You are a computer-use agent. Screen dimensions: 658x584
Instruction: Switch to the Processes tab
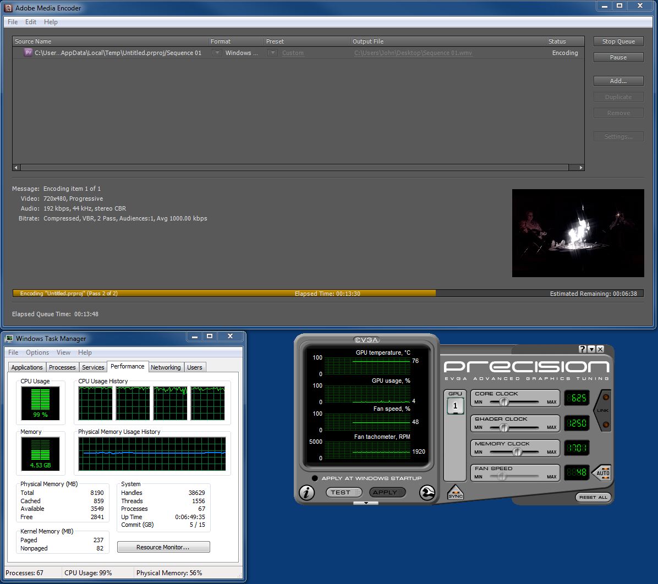pyautogui.click(x=62, y=367)
